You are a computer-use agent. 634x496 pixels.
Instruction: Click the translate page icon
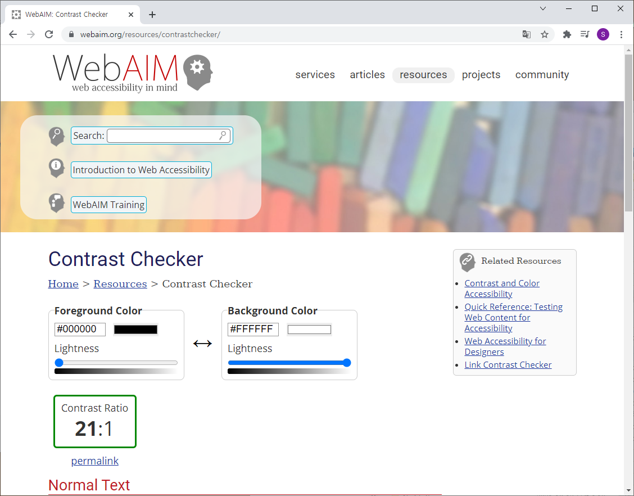pyautogui.click(x=527, y=34)
